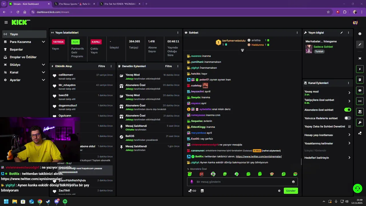
Task: Click the green headset support button
Action: [x=357, y=188]
